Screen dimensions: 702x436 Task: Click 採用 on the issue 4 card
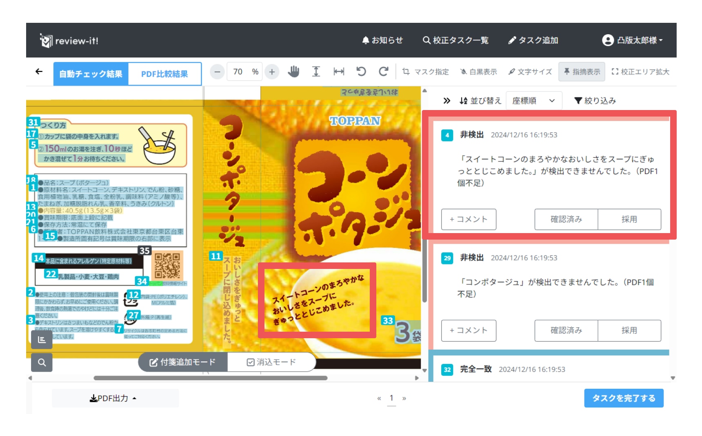(629, 219)
